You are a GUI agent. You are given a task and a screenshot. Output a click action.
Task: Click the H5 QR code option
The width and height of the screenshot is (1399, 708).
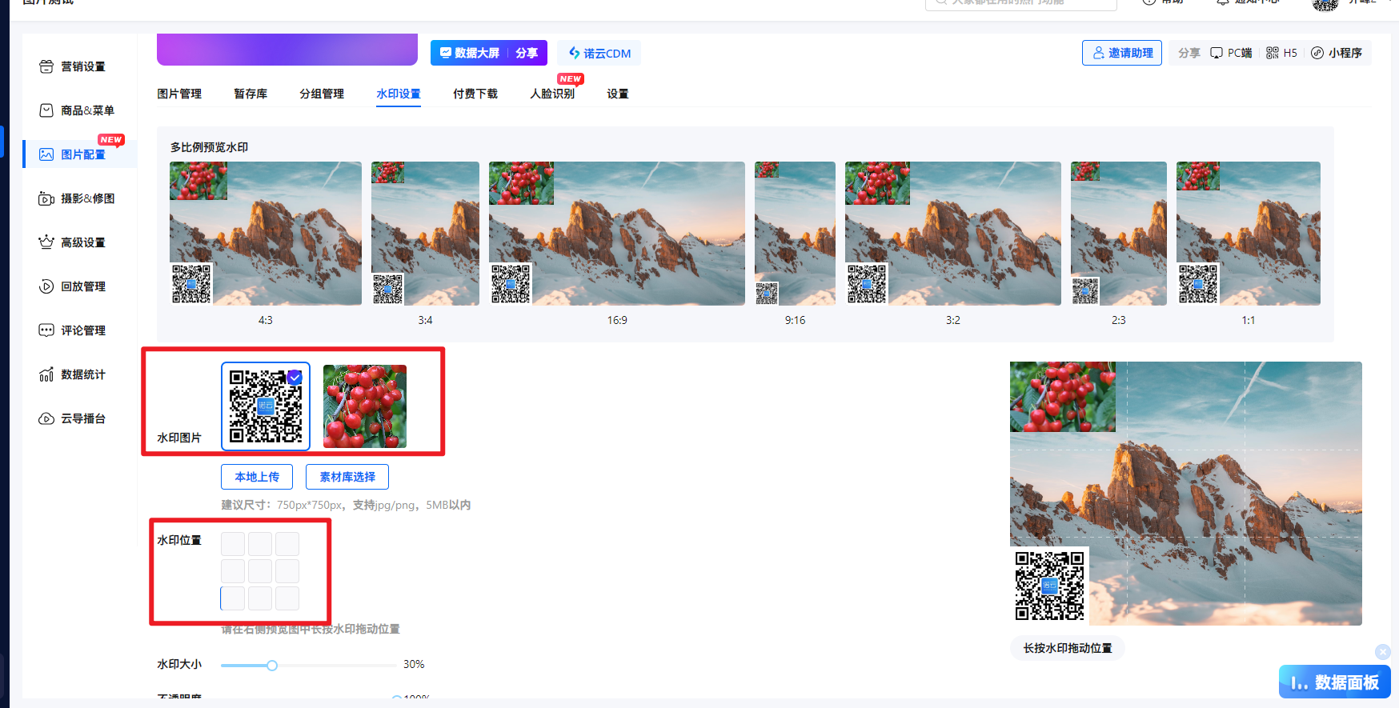coord(1281,53)
